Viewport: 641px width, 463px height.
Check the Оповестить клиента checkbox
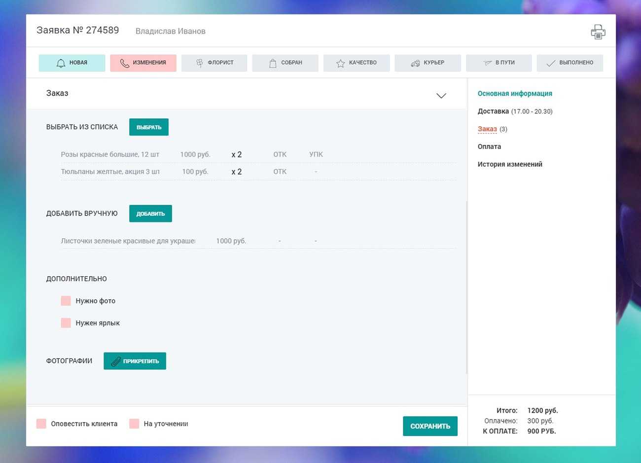click(41, 424)
